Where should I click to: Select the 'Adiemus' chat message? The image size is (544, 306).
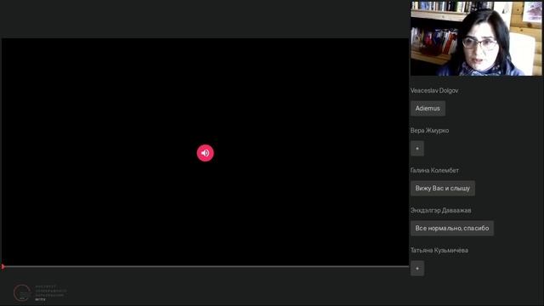428,108
